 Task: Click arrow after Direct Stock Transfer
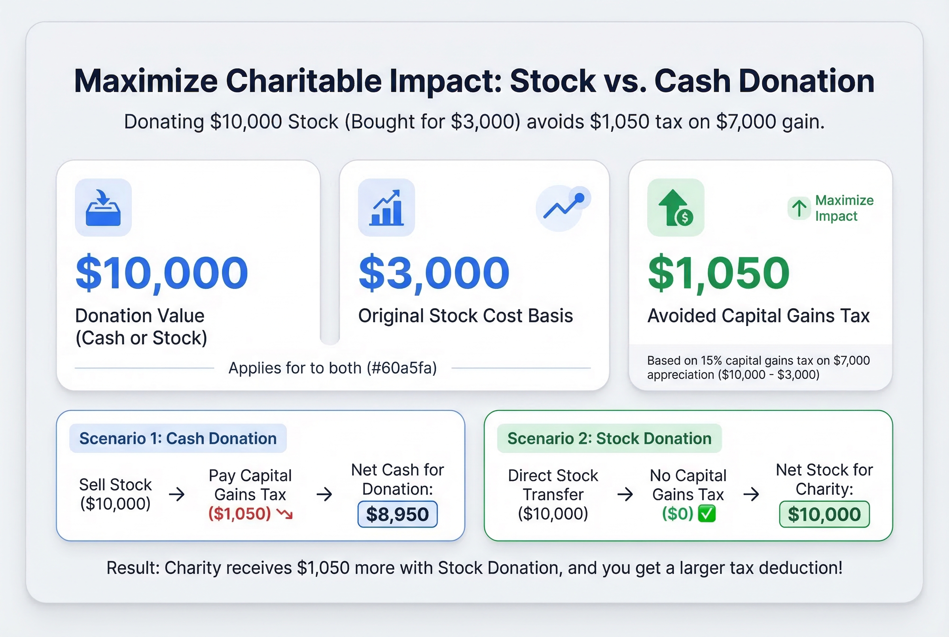[x=625, y=494]
